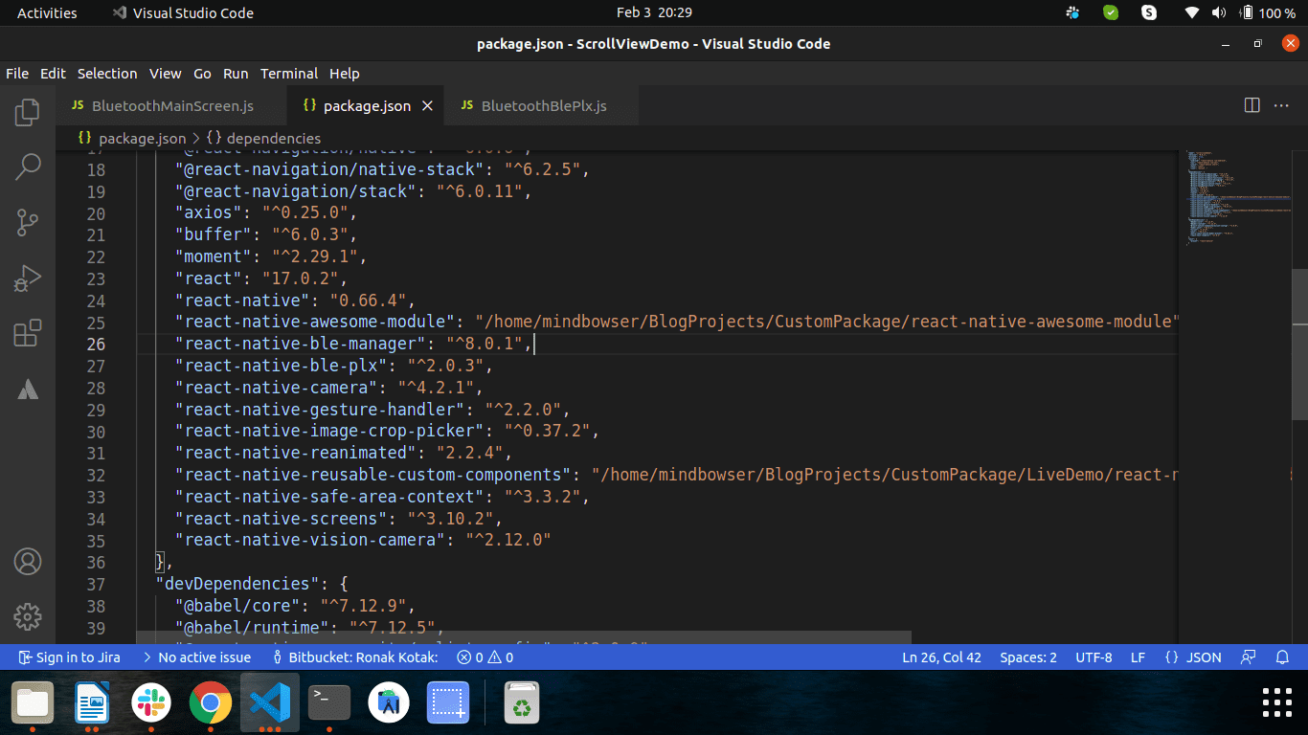Viewport: 1308px width, 735px height.
Task: Click the errors and warnings counter
Action: click(485, 657)
